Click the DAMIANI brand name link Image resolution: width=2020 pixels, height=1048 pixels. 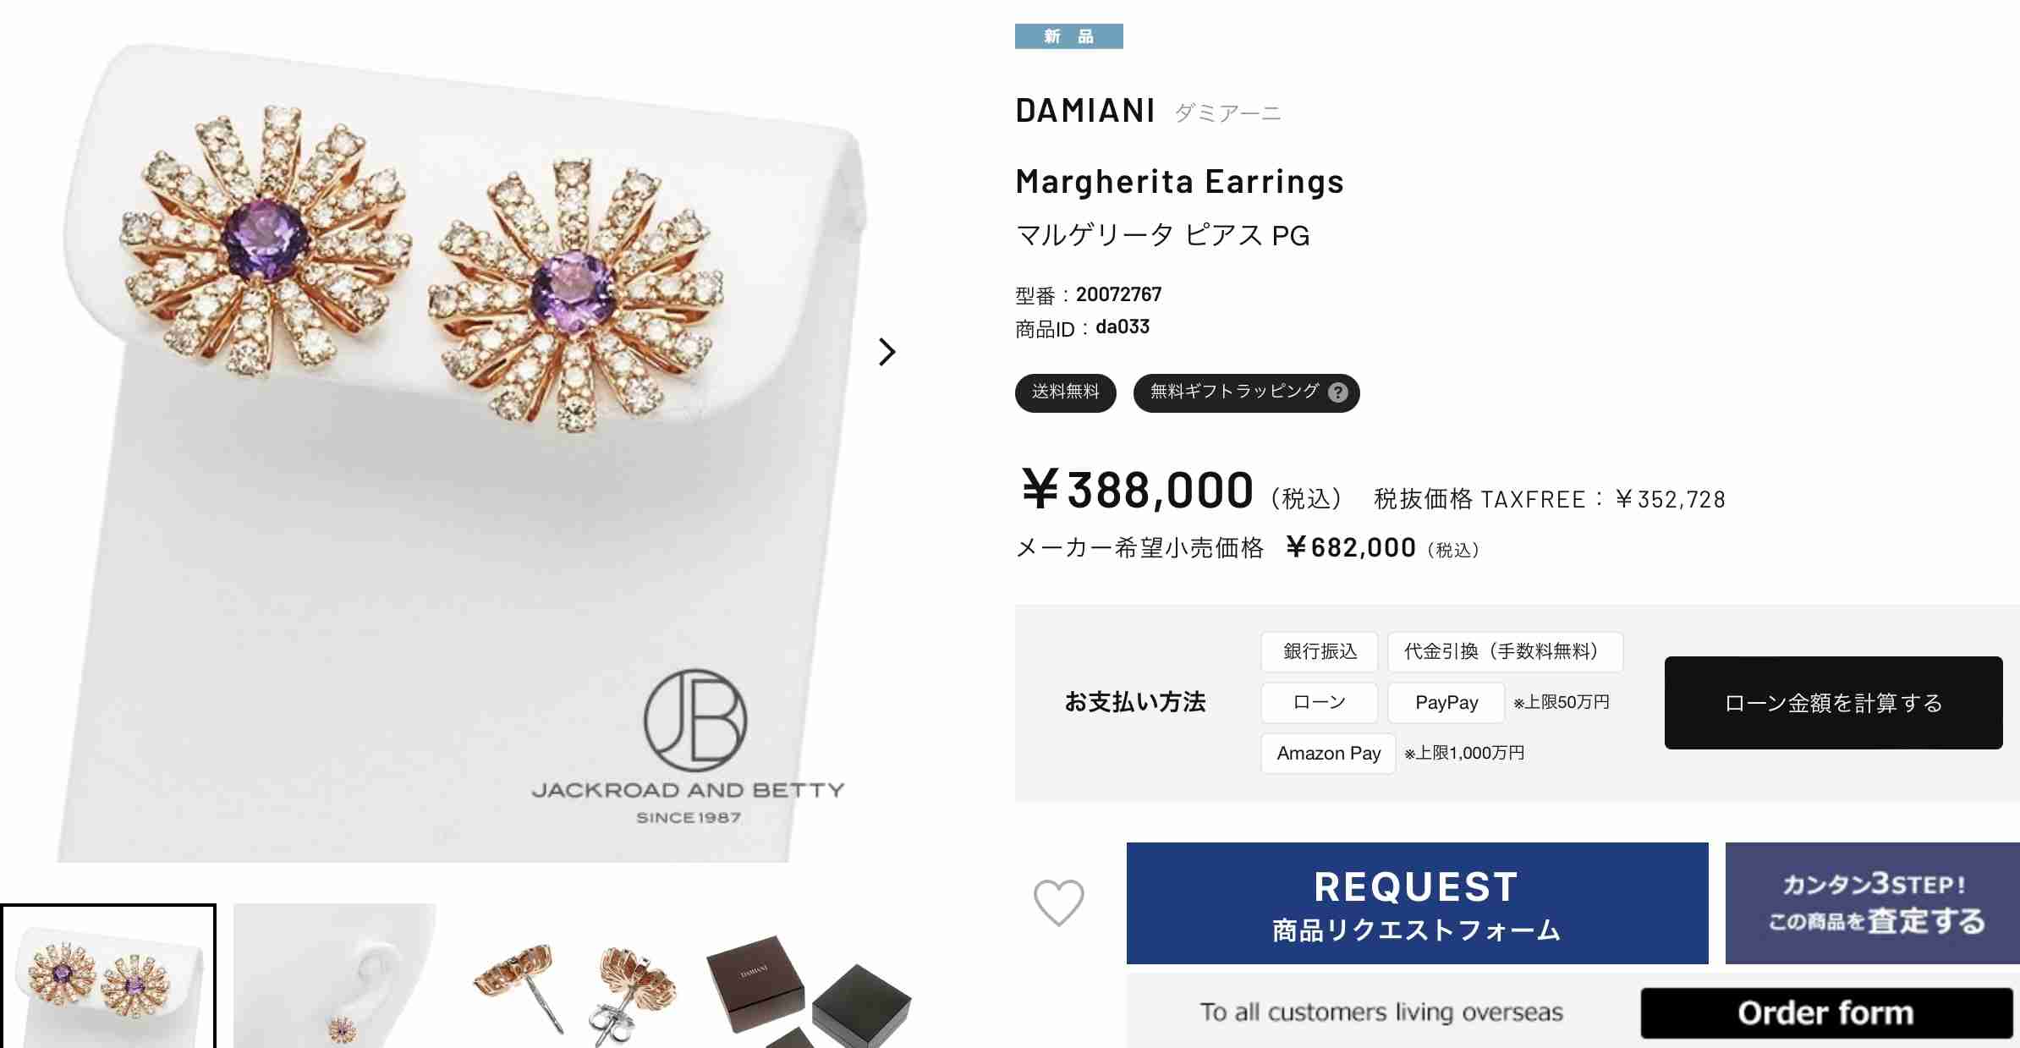(x=1085, y=111)
